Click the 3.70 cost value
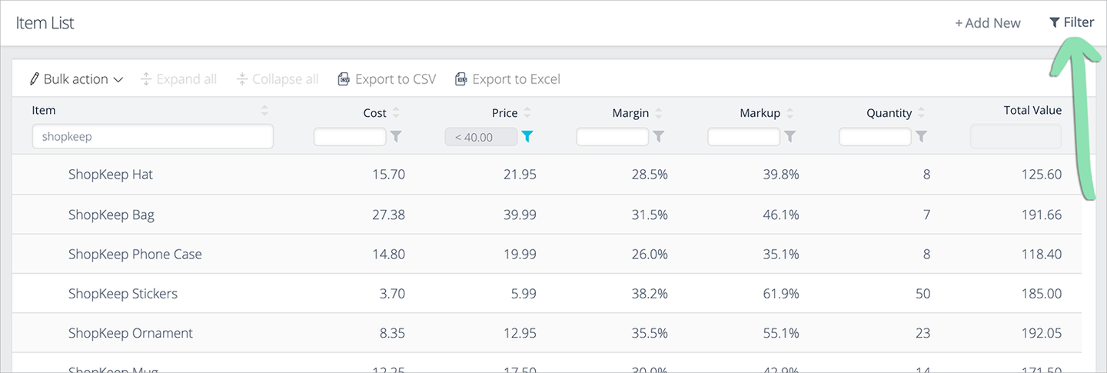Viewport: 1107px width, 373px height. 391,294
